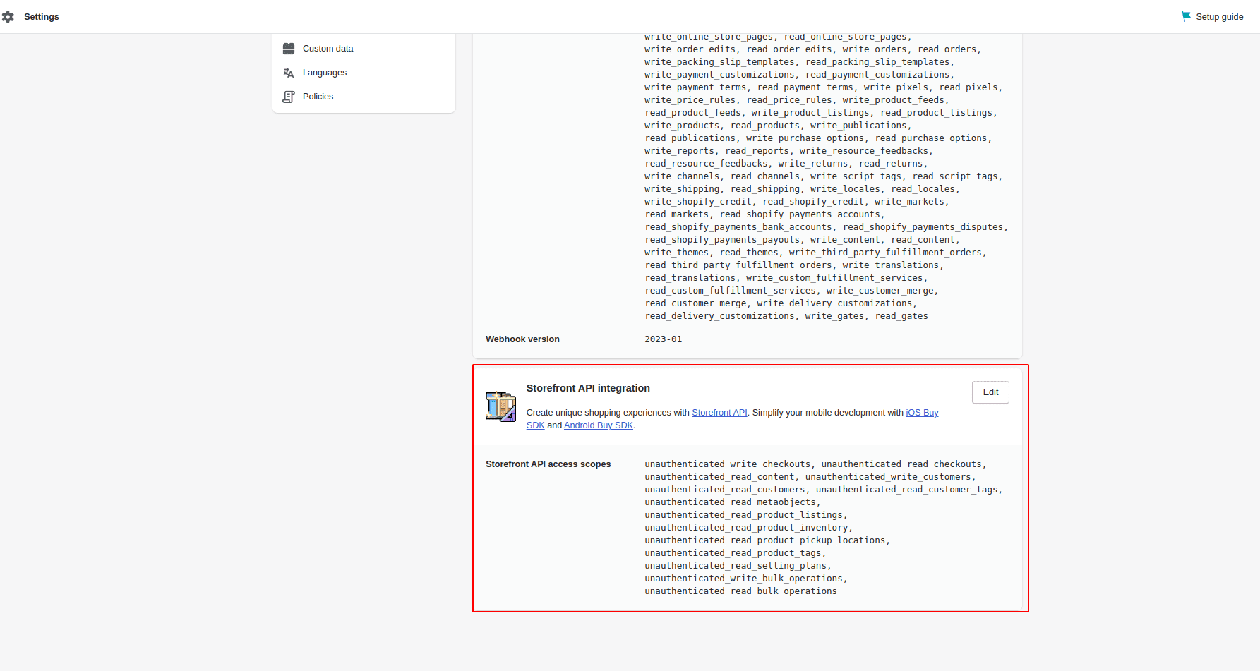Image resolution: width=1260 pixels, height=671 pixels.
Task: Follow the Storefront API link
Action: (x=719, y=413)
